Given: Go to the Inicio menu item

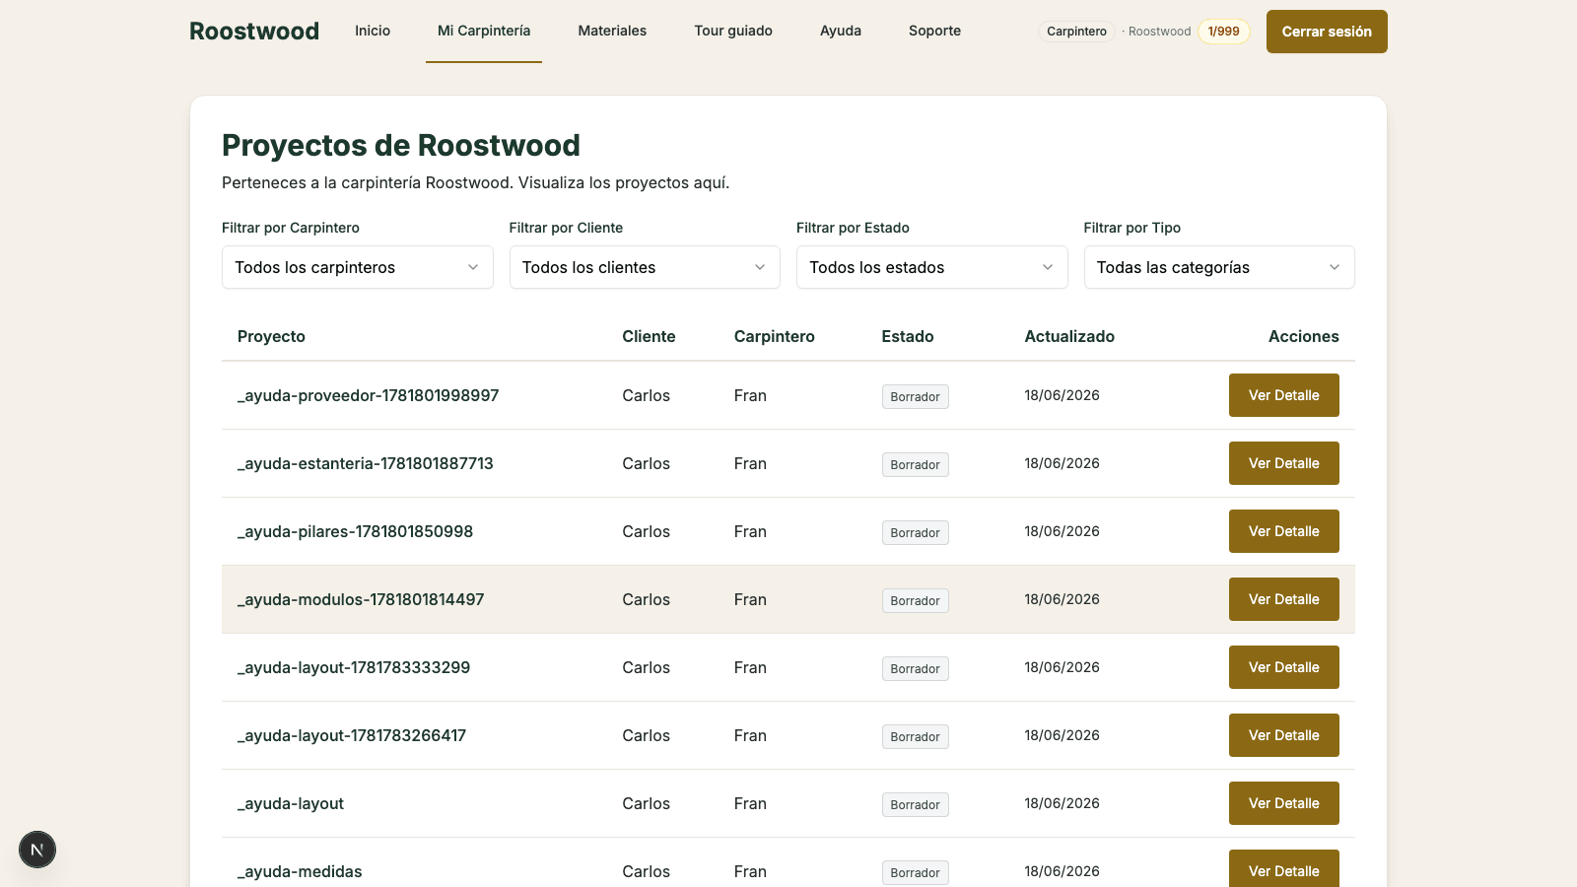Looking at the screenshot, I should coord(373,31).
